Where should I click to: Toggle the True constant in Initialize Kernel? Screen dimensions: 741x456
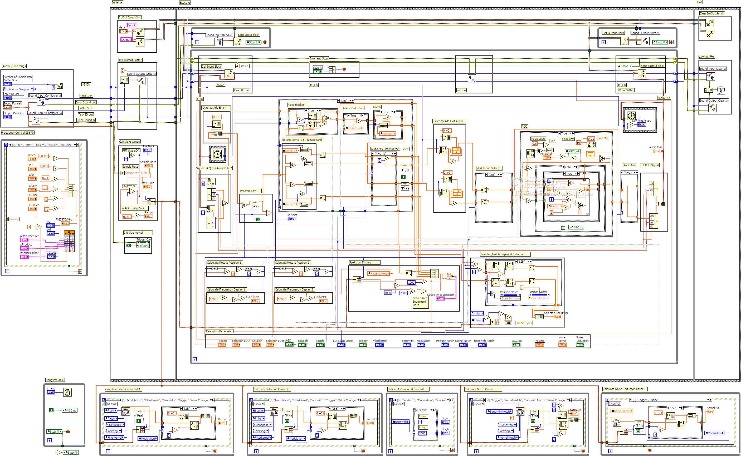(x=128, y=245)
